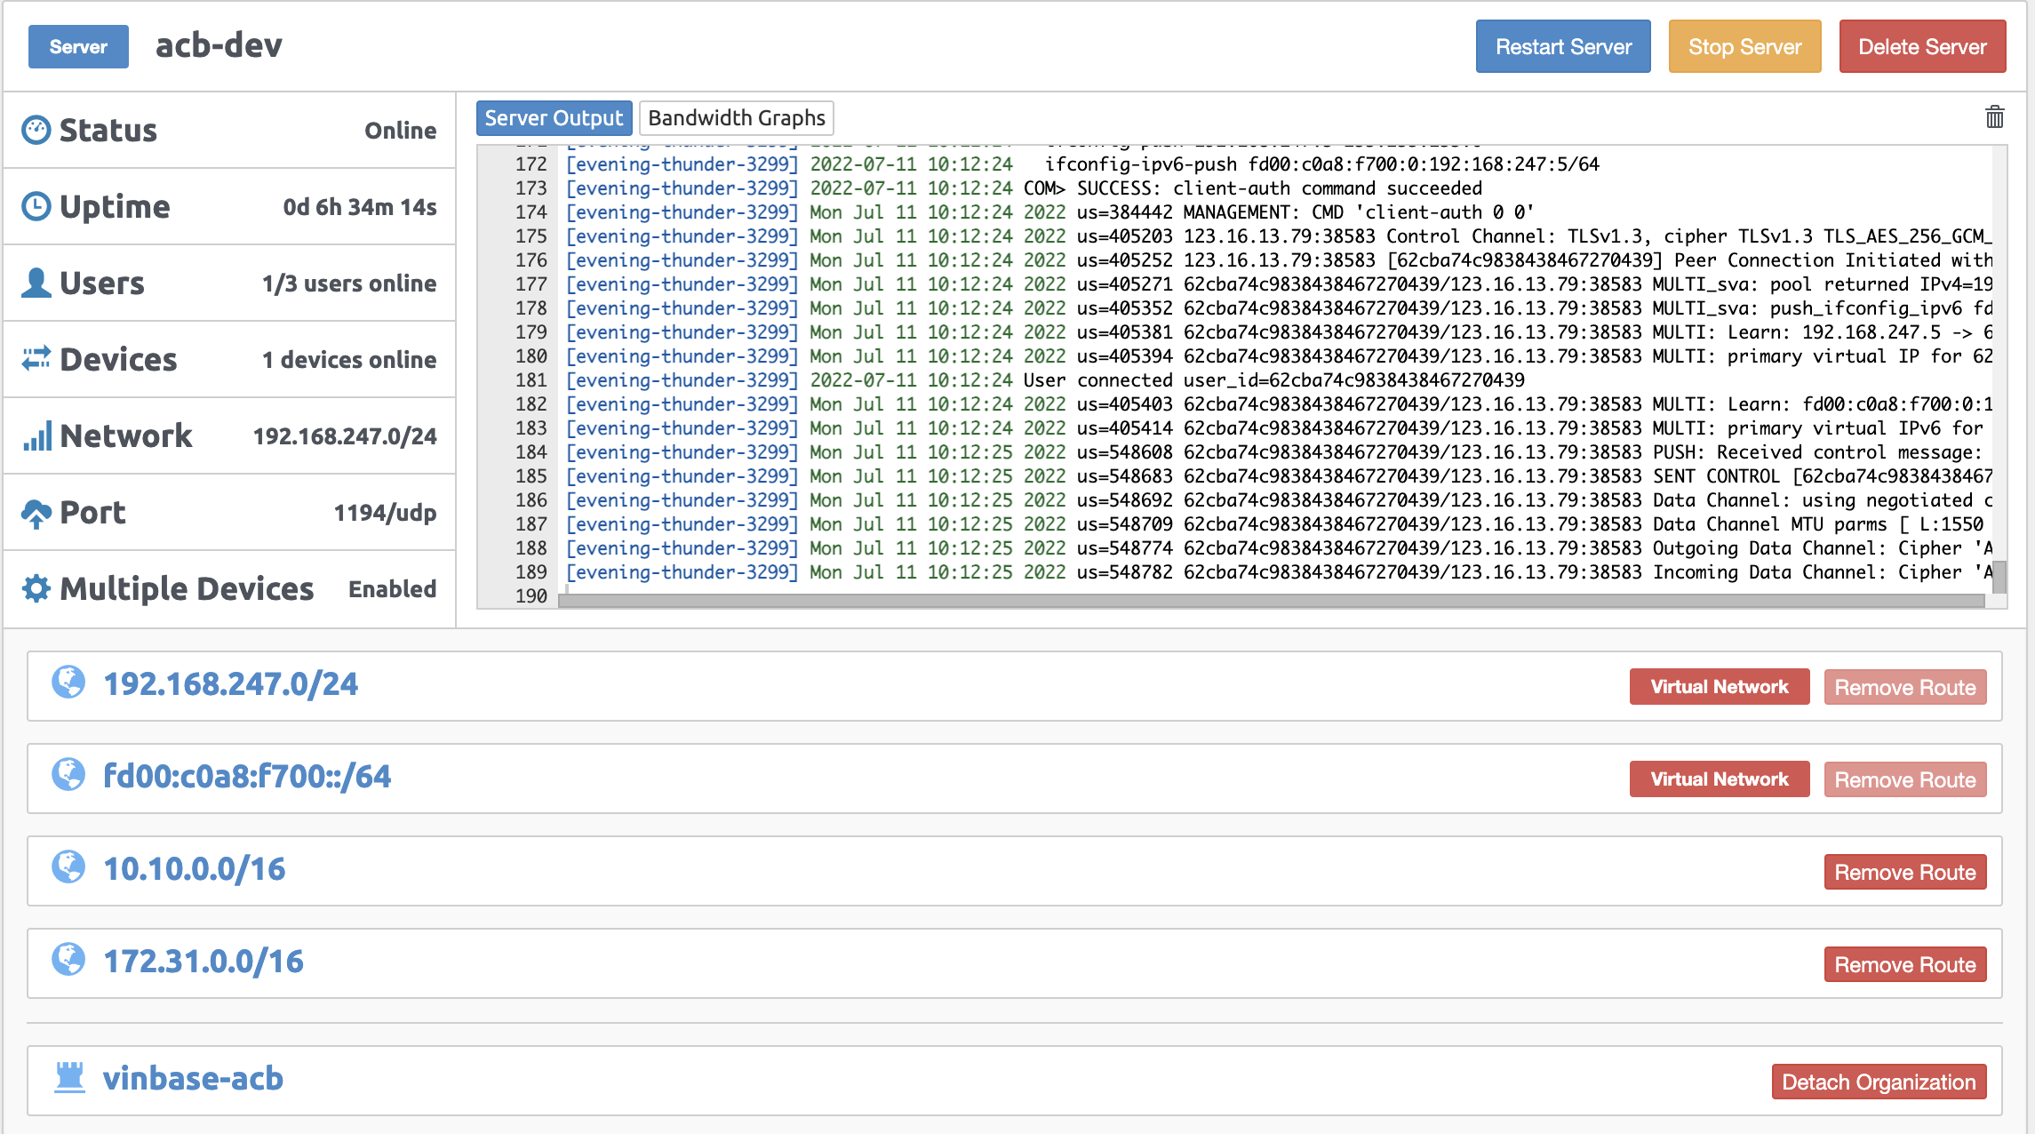
Task: Switch to the Server Output tab
Action: 554,118
